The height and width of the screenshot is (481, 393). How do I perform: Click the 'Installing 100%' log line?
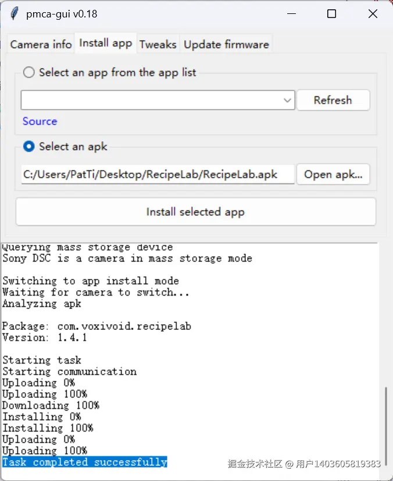pos(48,428)
